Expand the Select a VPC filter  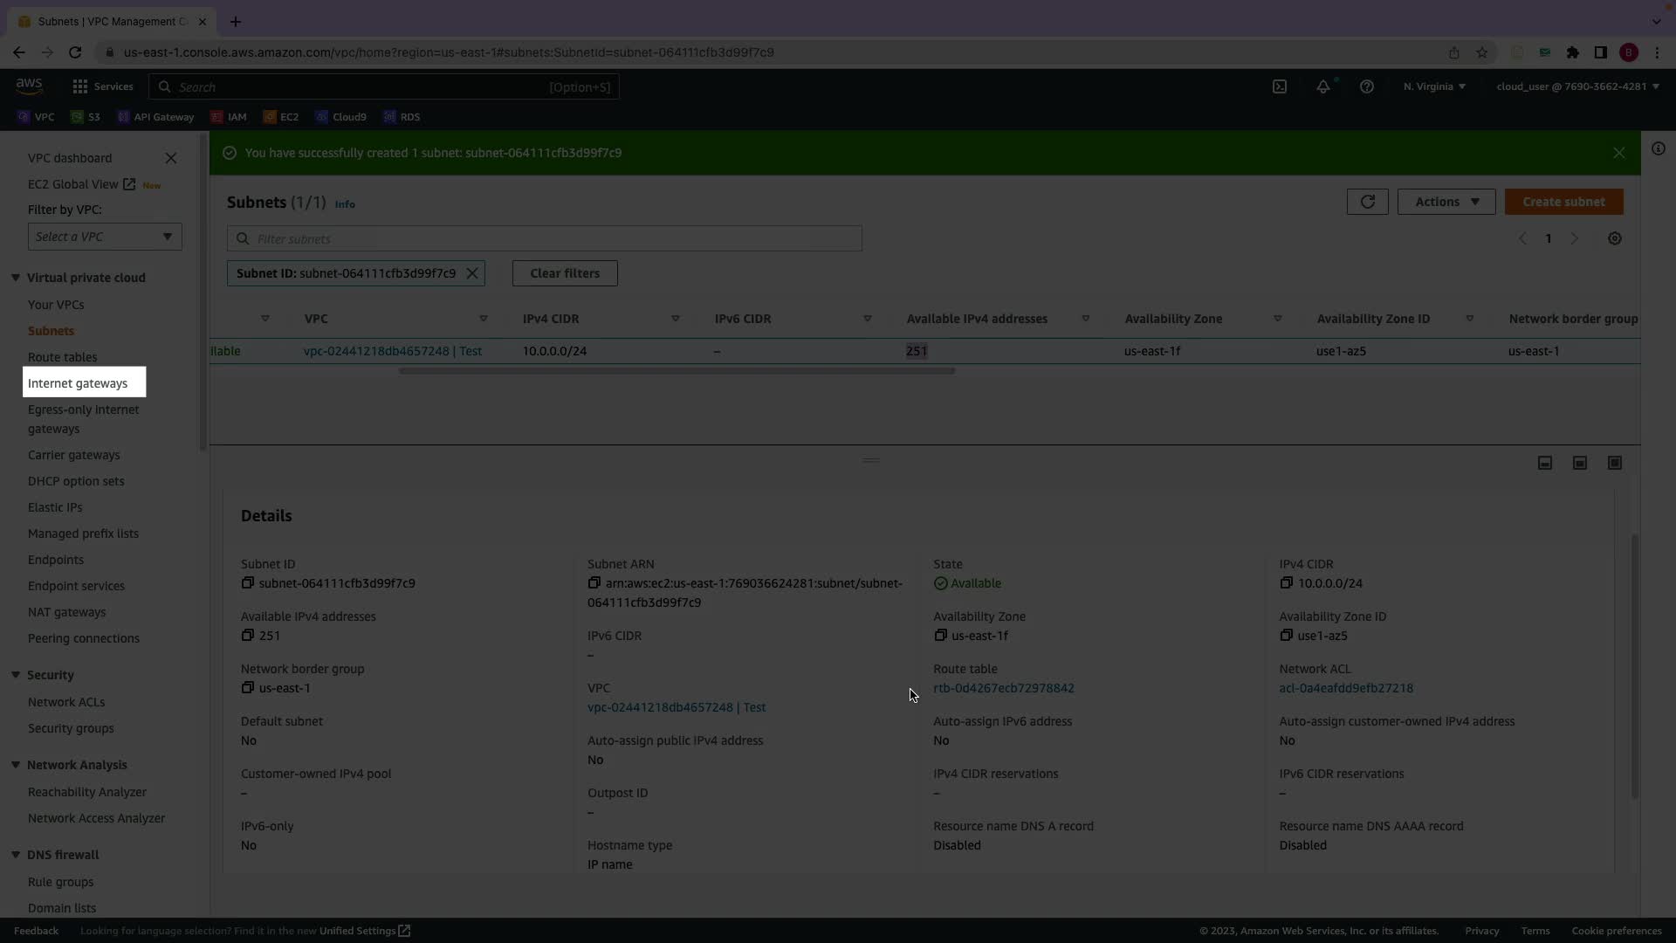[105, 237]
